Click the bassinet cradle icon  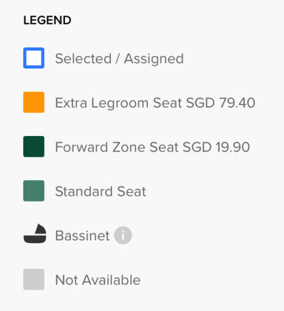click(35, 234)
